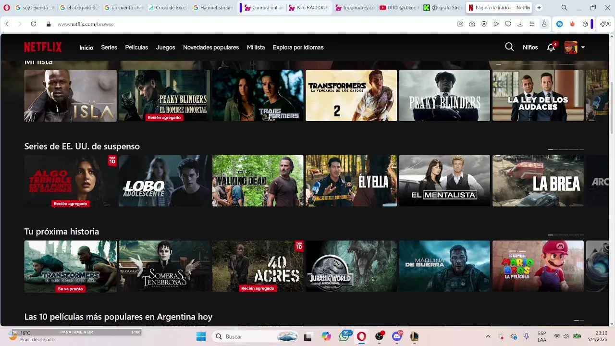Click the Netflix logo
Screen dimensions: 615x346
(43, 47)
